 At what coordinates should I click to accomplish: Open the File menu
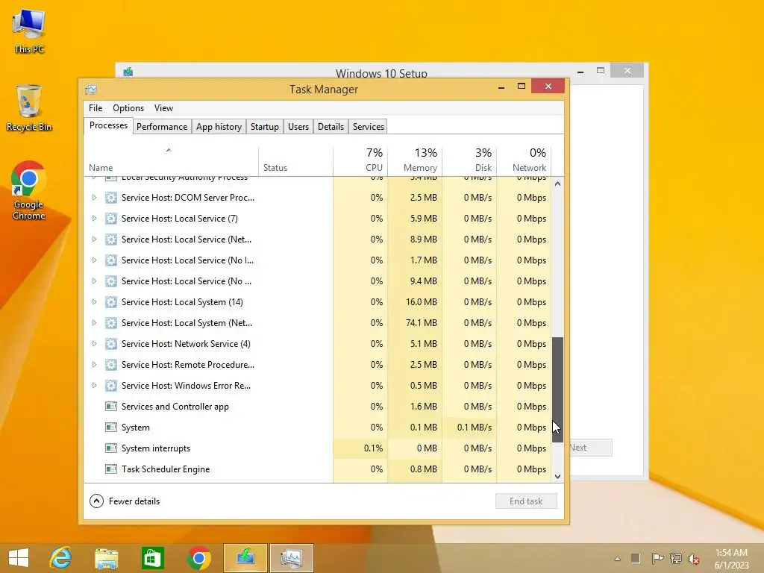point(95,108)
